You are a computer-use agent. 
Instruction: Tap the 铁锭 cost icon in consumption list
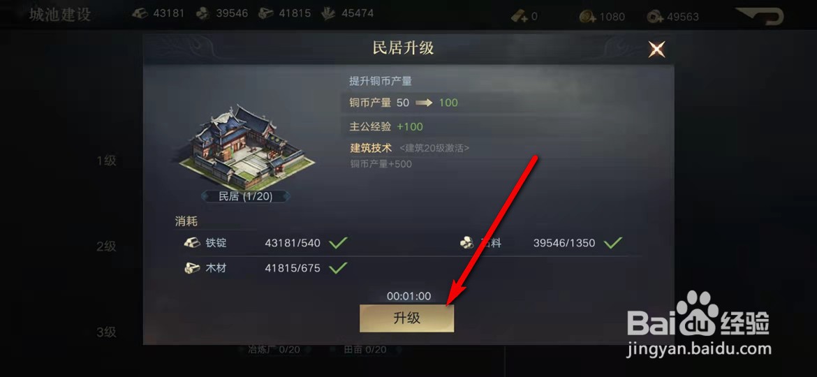192,243
